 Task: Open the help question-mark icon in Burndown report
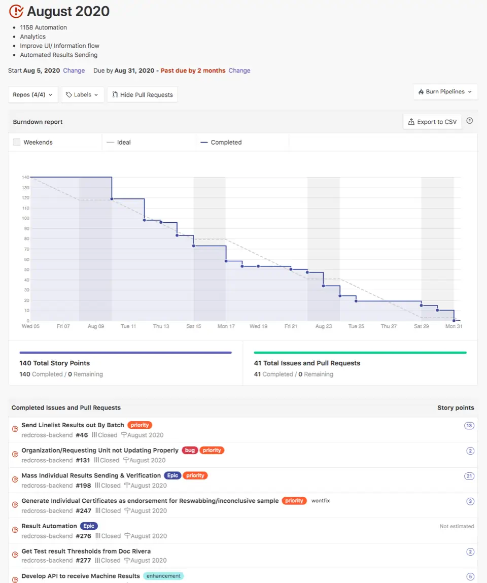[470, 121]
